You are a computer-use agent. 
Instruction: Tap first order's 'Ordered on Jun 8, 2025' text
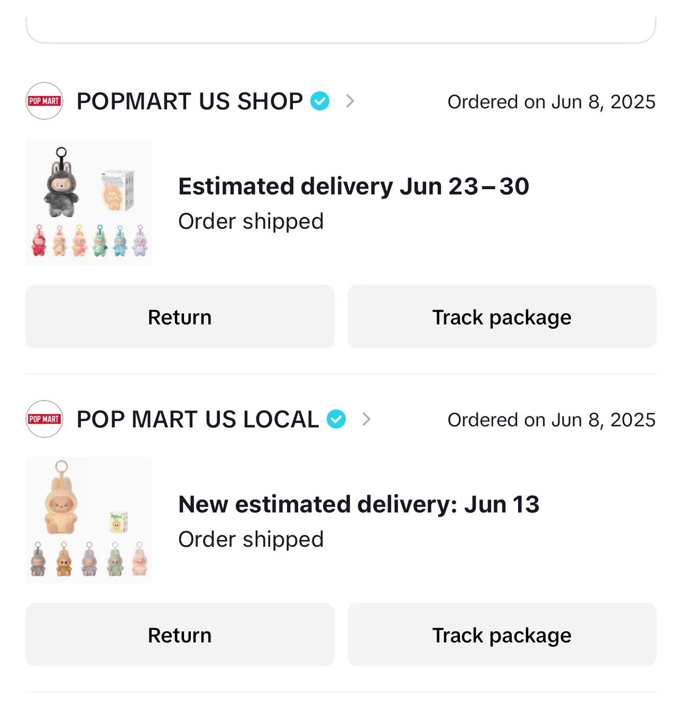click(551, 101)
